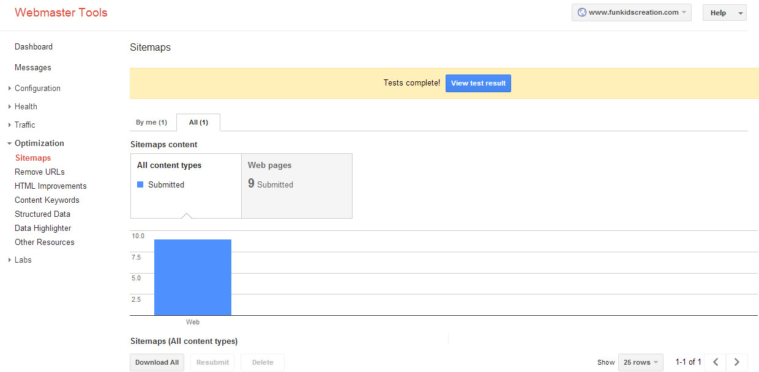759x372 pixels.
Task: Open Data Highlighter page
Action: [43, 228]
